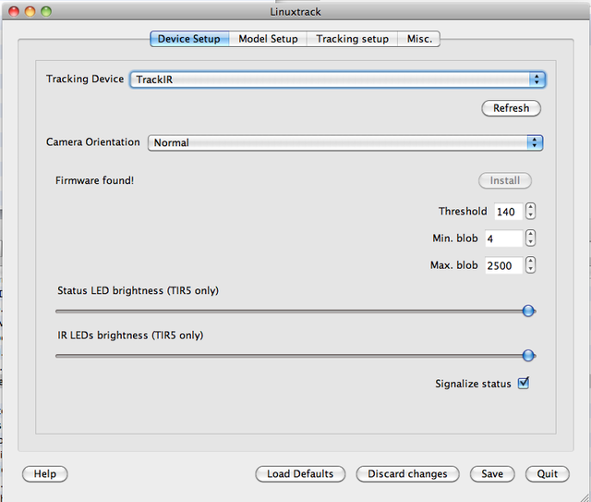
Task: Click the Status LED brightness slider handle
Action: point(528,312)
